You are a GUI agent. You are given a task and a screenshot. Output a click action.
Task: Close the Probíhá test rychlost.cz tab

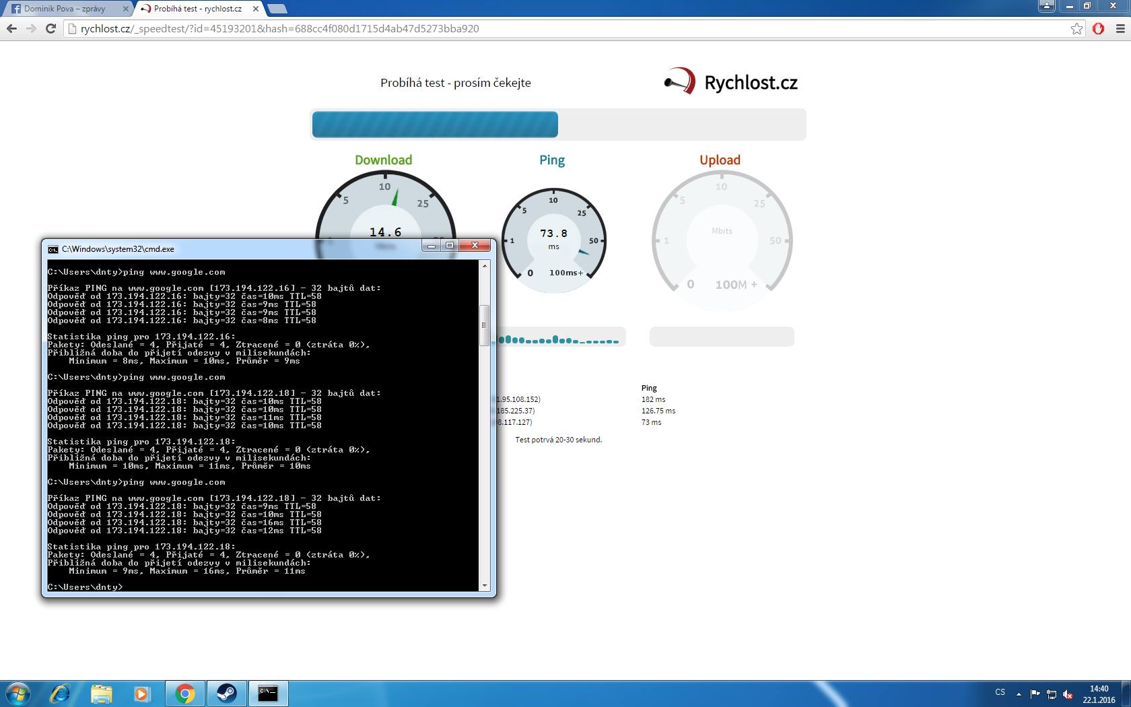pos(256,9)
